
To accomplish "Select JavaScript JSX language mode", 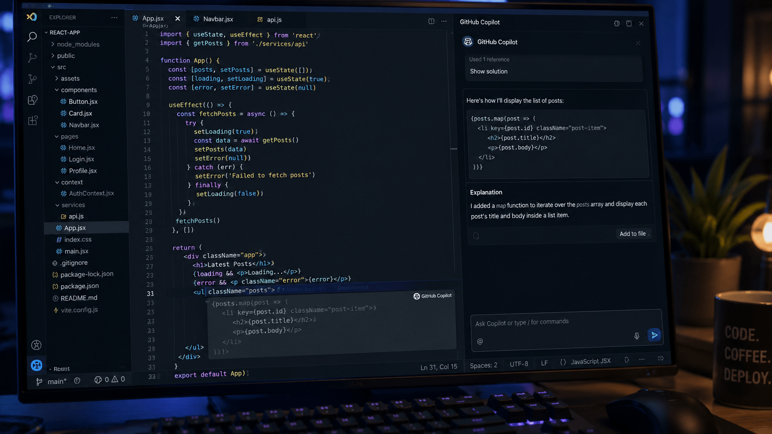I will point(591,362).
